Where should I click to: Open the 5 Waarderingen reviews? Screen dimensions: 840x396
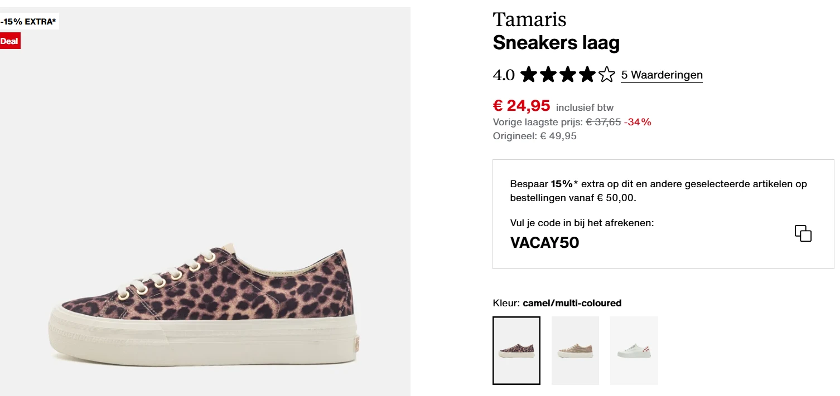[x=662, y=75]
